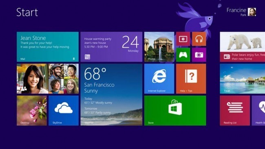The width and height of the screenshot is (265, 149).
Task: Click 'House warming party' event text
Action: (x=98, y=39)
